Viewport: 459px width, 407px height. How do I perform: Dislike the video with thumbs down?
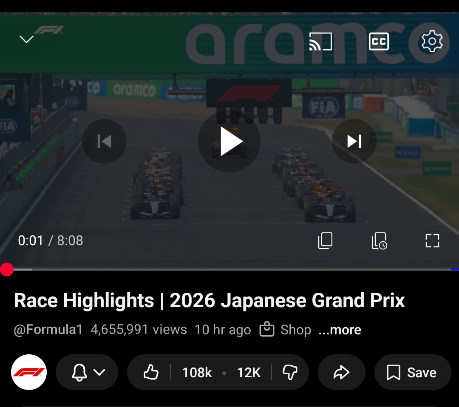pyautogui.click(x=290, y=373)
